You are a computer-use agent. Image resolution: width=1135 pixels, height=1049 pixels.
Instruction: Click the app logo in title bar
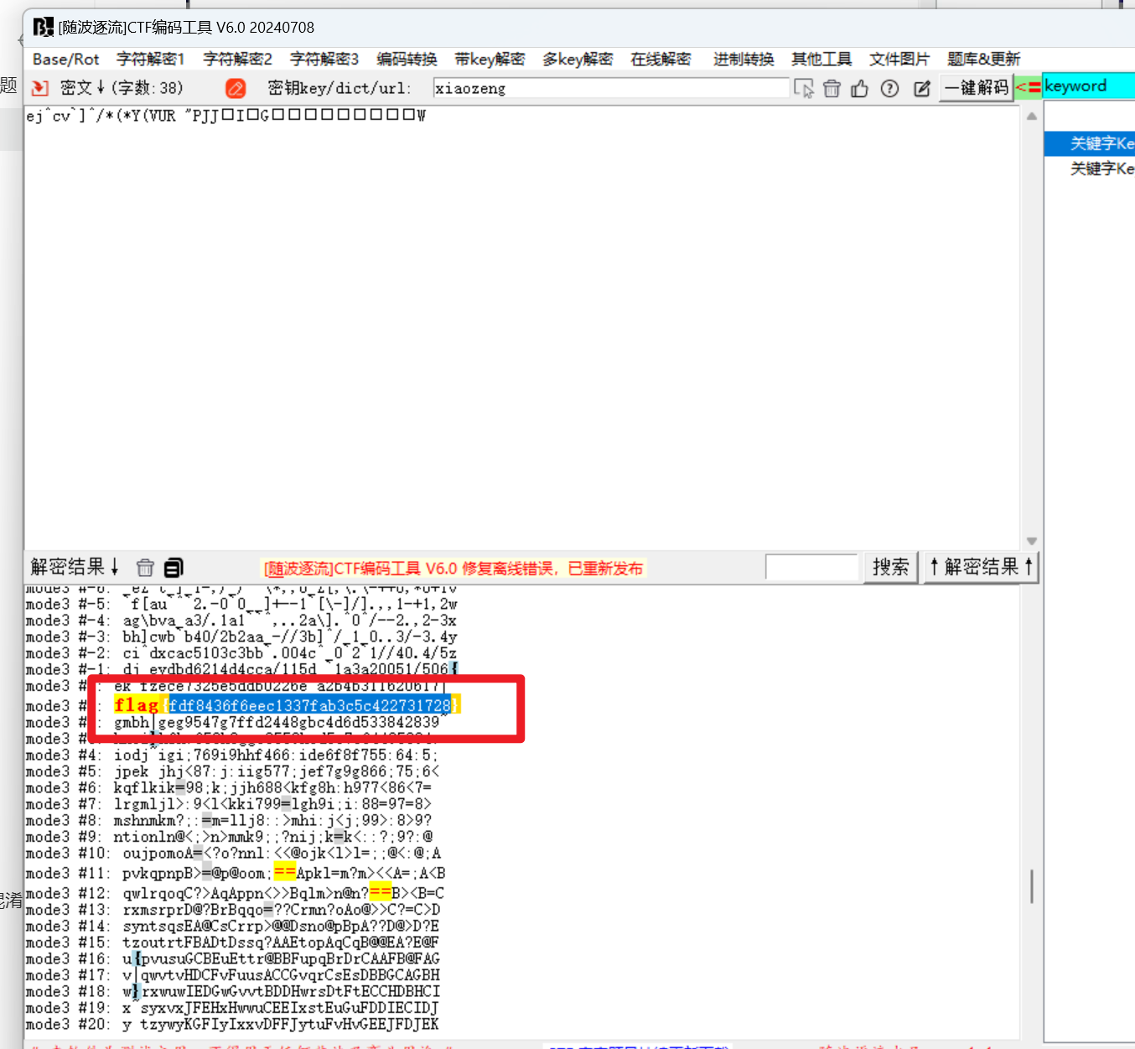point(43,28)
